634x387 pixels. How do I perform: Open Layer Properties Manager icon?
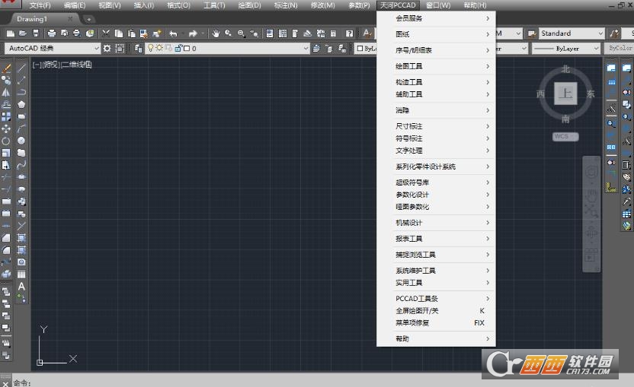[138, 49]
